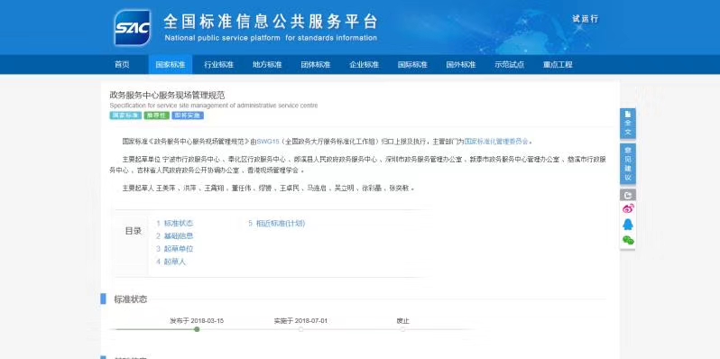Jump to 1 标准状态 in table of contents
The image size is (720, 359).
(174, 224)
